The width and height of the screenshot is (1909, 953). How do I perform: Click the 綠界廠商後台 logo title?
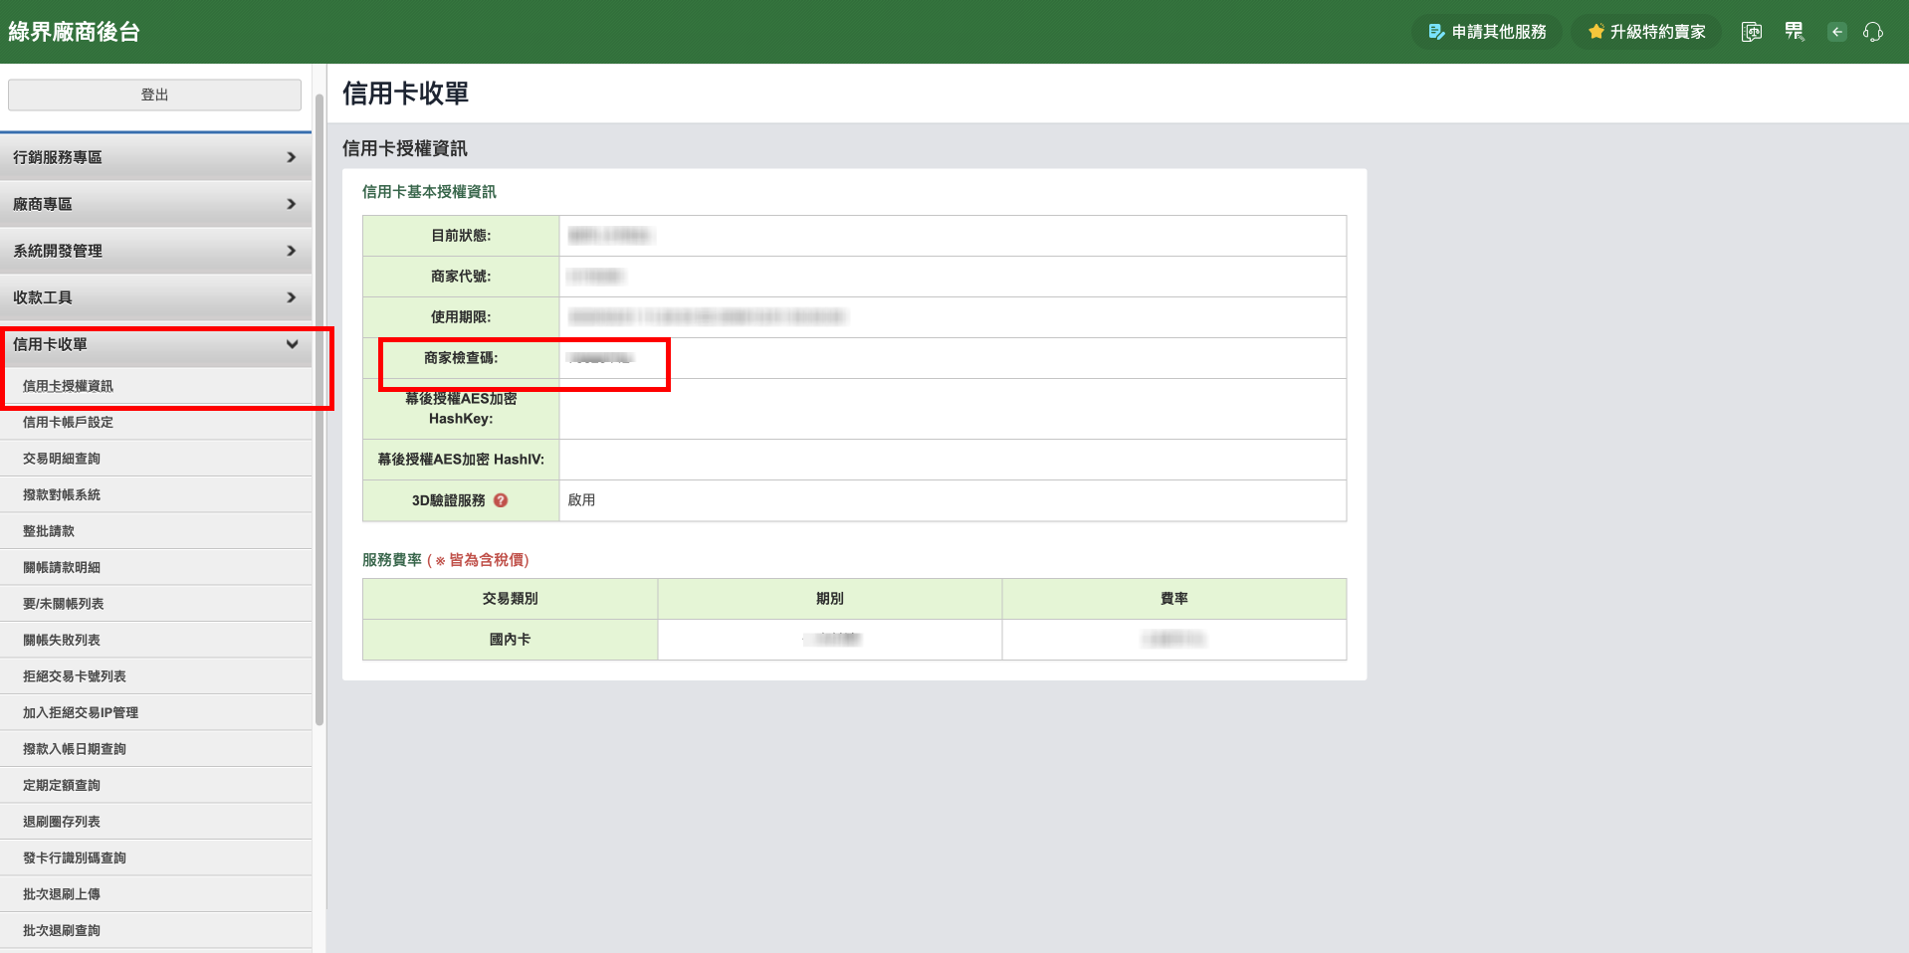click(75, 32)
